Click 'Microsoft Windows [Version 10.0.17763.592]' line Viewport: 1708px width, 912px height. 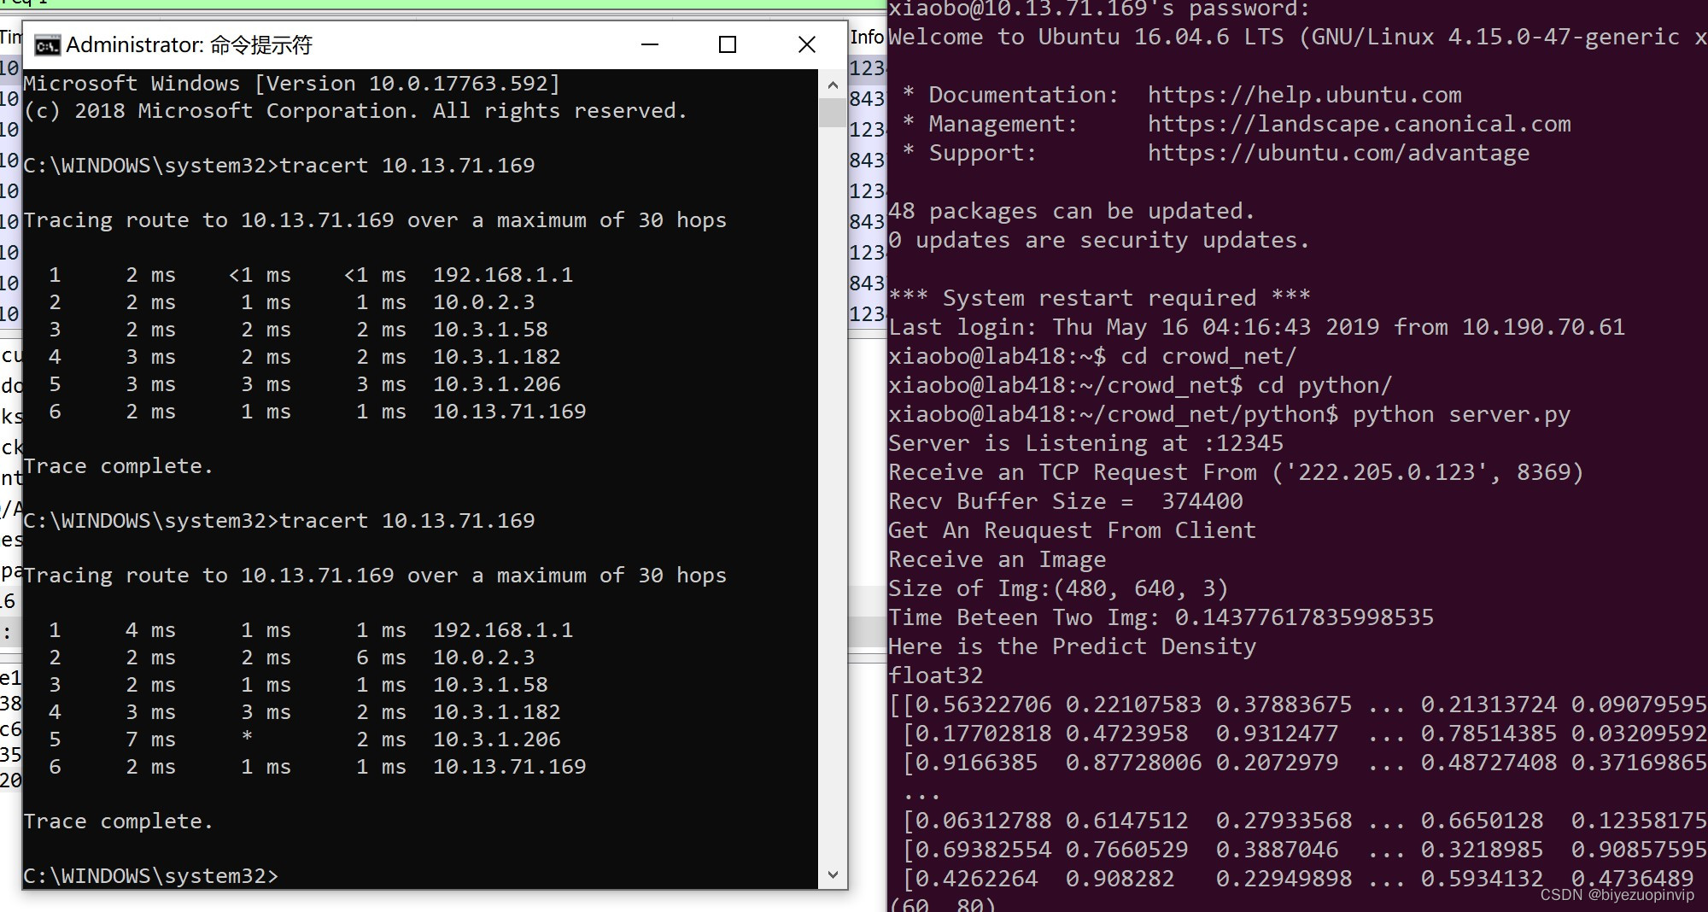(x=292, y=83)
